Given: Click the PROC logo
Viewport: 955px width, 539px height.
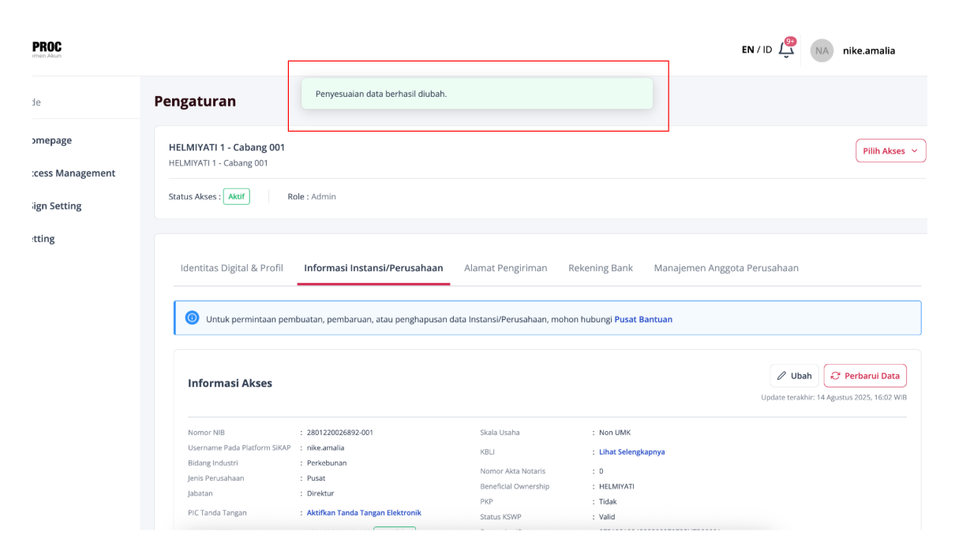Looking at the screenshot, I should click(47, 49).
